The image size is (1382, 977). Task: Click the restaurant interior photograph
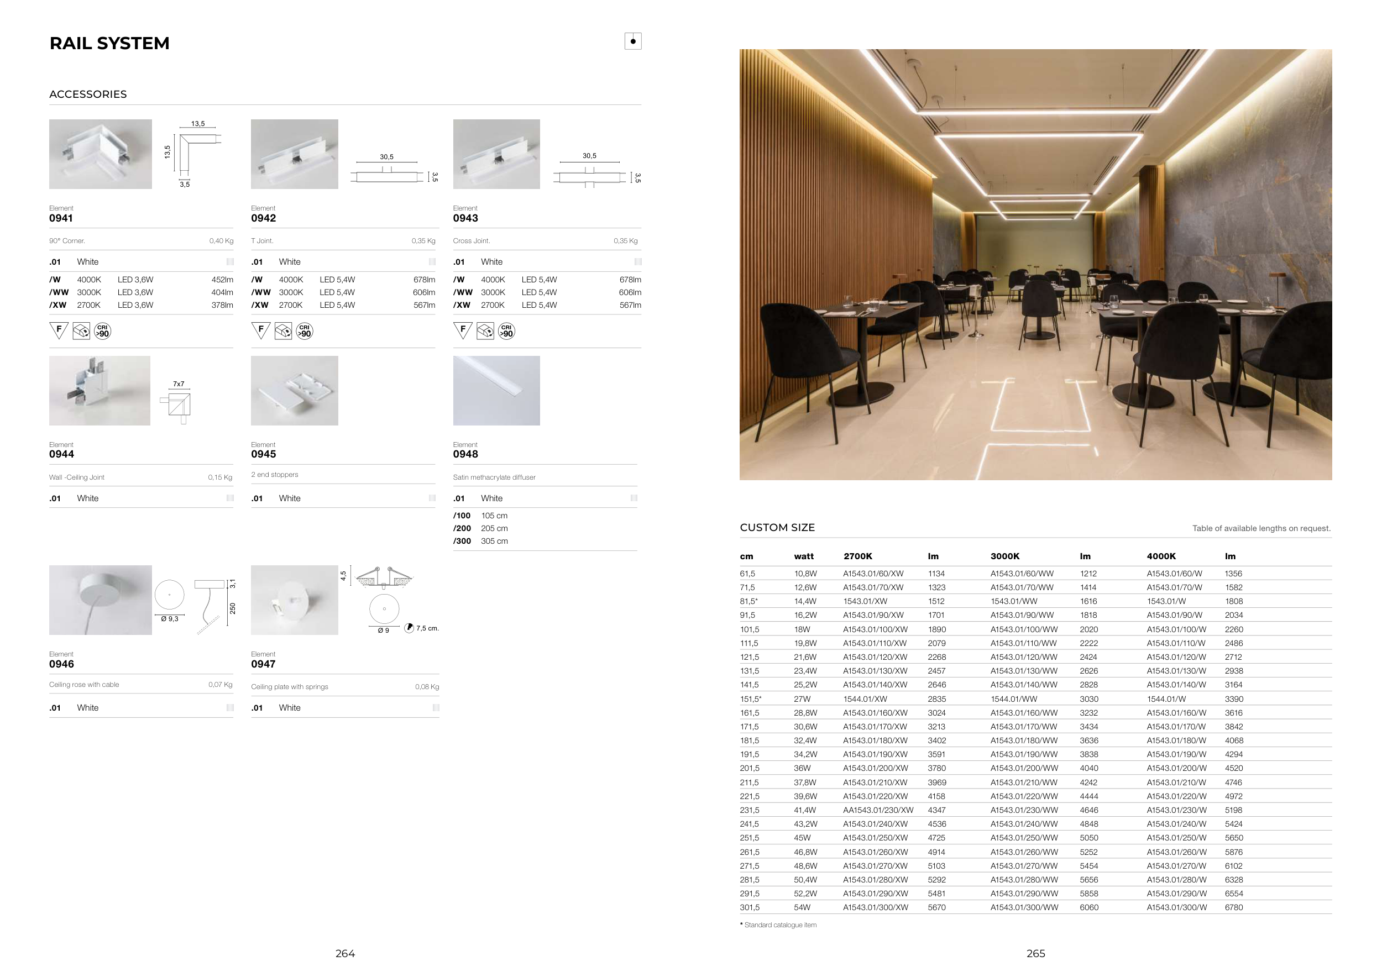(x=1035, y=265)
